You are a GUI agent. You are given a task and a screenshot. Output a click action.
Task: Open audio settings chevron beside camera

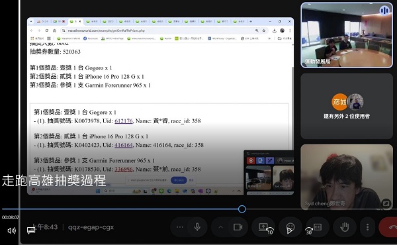220,227
